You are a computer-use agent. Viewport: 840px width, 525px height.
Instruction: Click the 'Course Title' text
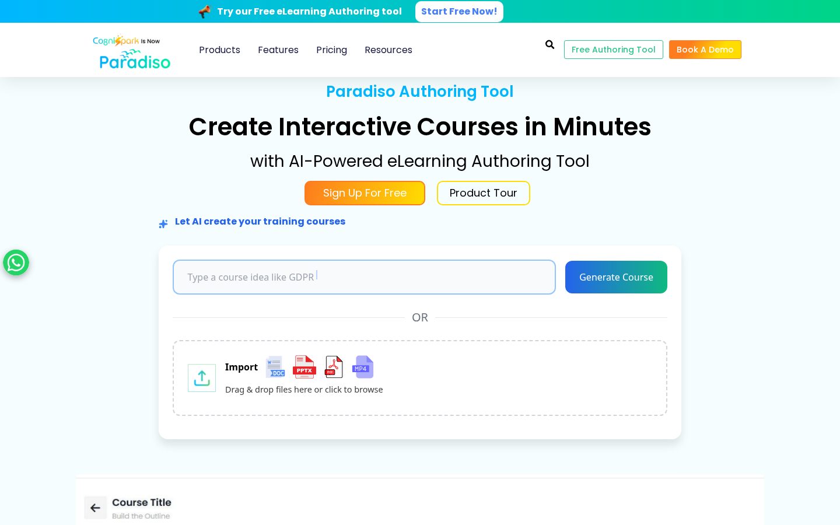(x=142, y=502)
